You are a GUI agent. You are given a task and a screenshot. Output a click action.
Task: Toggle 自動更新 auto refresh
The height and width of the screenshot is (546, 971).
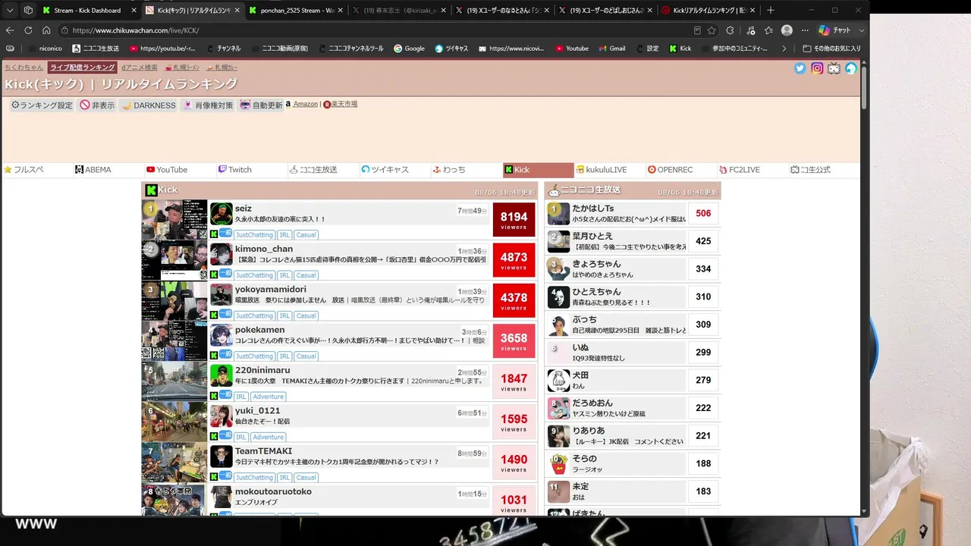pos(262,105)
